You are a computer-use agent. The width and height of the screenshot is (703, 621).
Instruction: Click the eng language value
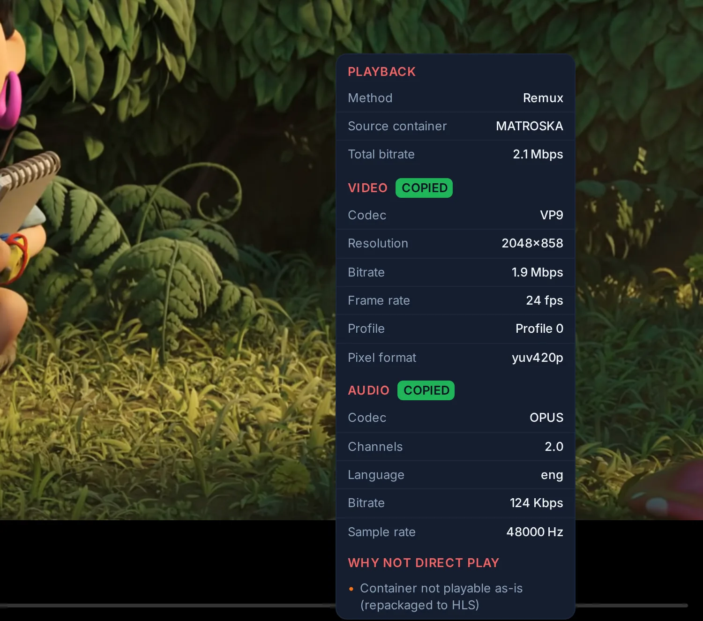click(x=552, y=475)
